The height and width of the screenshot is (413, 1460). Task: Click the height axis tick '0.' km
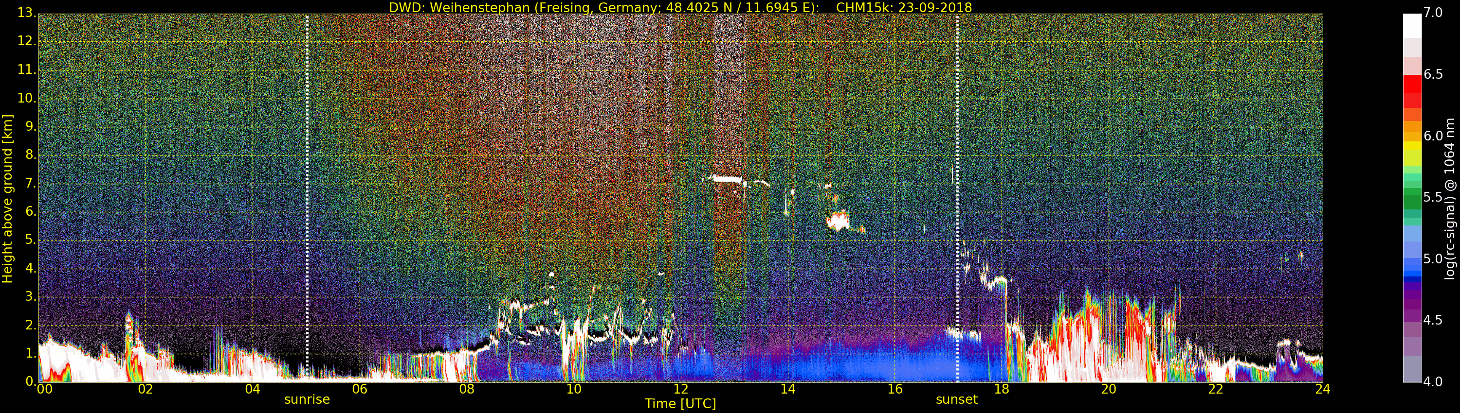31,381
